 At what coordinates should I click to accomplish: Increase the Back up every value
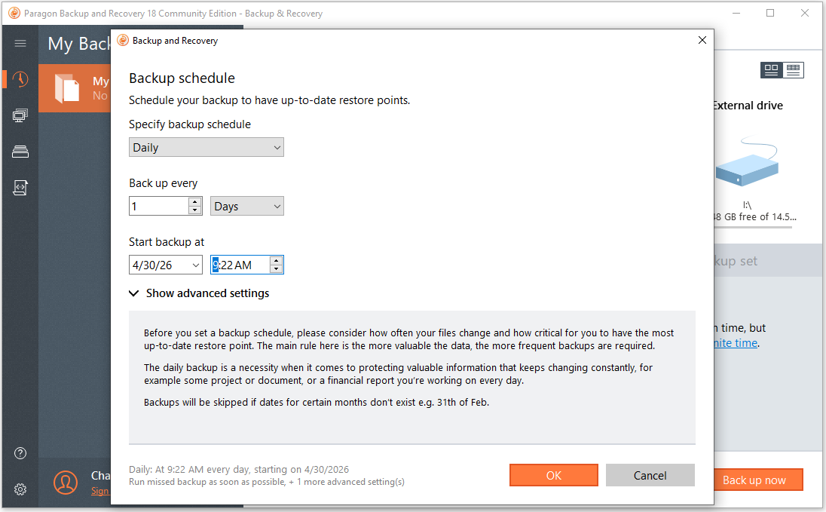pos(195,202)
